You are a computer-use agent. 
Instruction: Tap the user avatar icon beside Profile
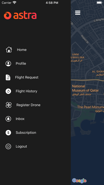[8, 64]
